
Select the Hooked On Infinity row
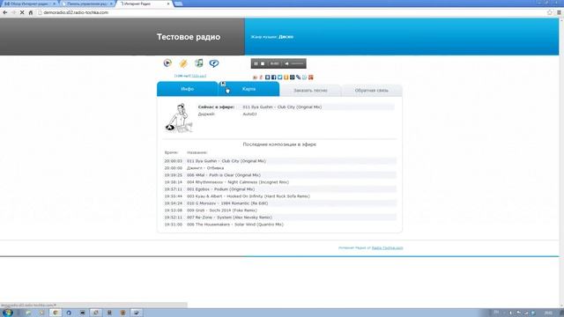tap(280, 196)
